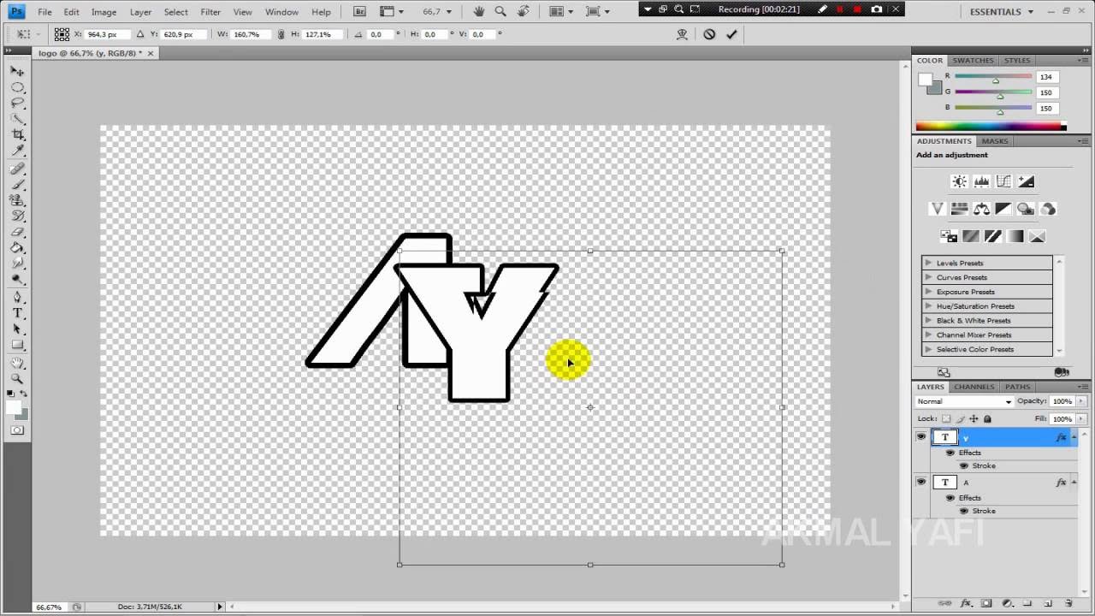Image resolution: width=1095 pixels, height=616 pixels.
Task: Expand Levels Presets
Action: pyautogui.click(x=929, y=263)
